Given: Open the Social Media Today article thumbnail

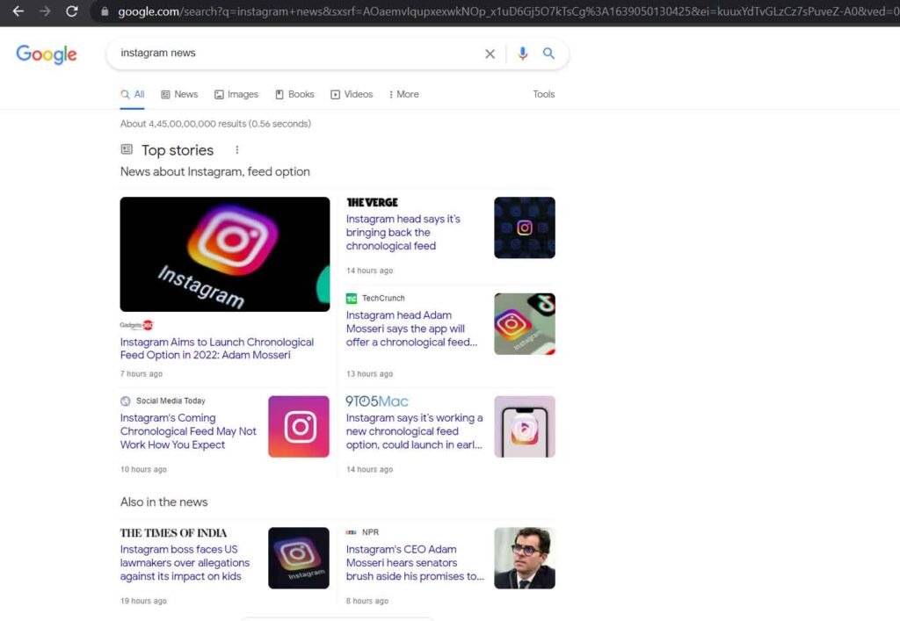Looking at the screenshot, I should 299,427.
